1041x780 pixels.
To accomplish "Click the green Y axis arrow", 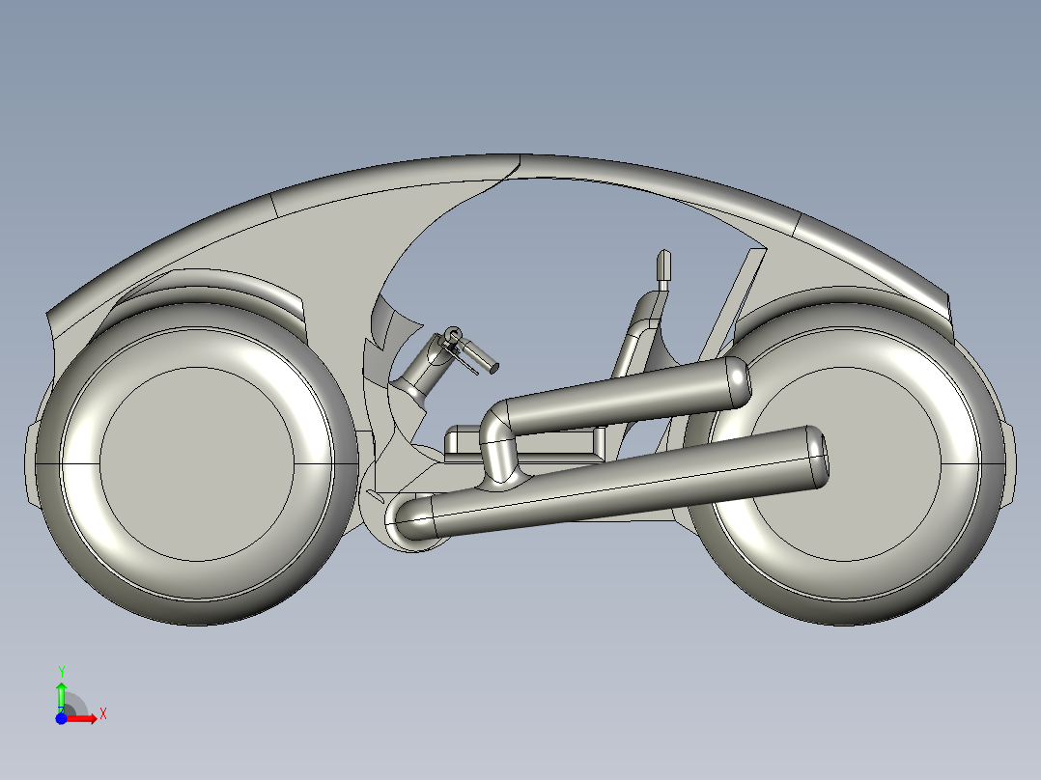I will [61, 697].
